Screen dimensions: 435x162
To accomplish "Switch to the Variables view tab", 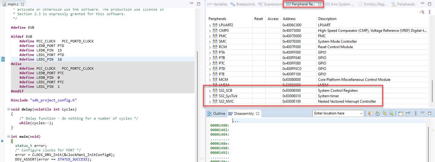I will tap(217, 4).
